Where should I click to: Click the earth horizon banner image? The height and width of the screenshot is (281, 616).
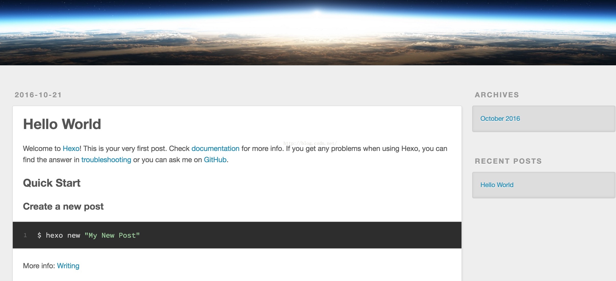(308, 33)
